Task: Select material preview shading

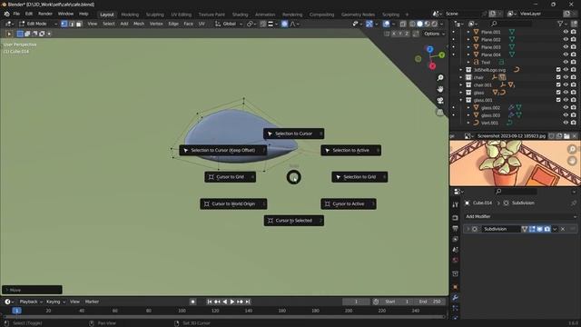Action: click(428, 24)
